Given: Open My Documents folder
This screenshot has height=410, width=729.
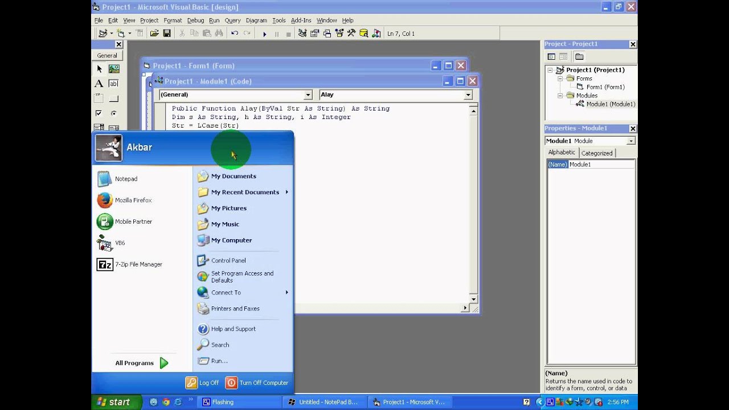Looking at the screenshot, I should pyautogui.click(x=227, y=176).
